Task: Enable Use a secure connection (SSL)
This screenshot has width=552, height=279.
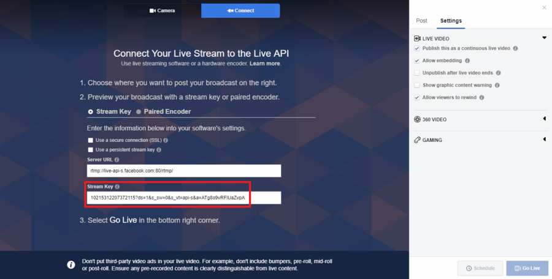Action: coord(91,140)
